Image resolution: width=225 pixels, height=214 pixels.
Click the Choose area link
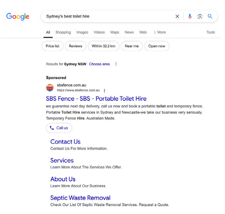[99, 64]
